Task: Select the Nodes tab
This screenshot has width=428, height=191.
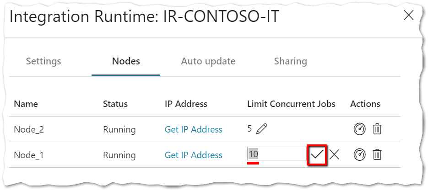Action: pos(126,61)
